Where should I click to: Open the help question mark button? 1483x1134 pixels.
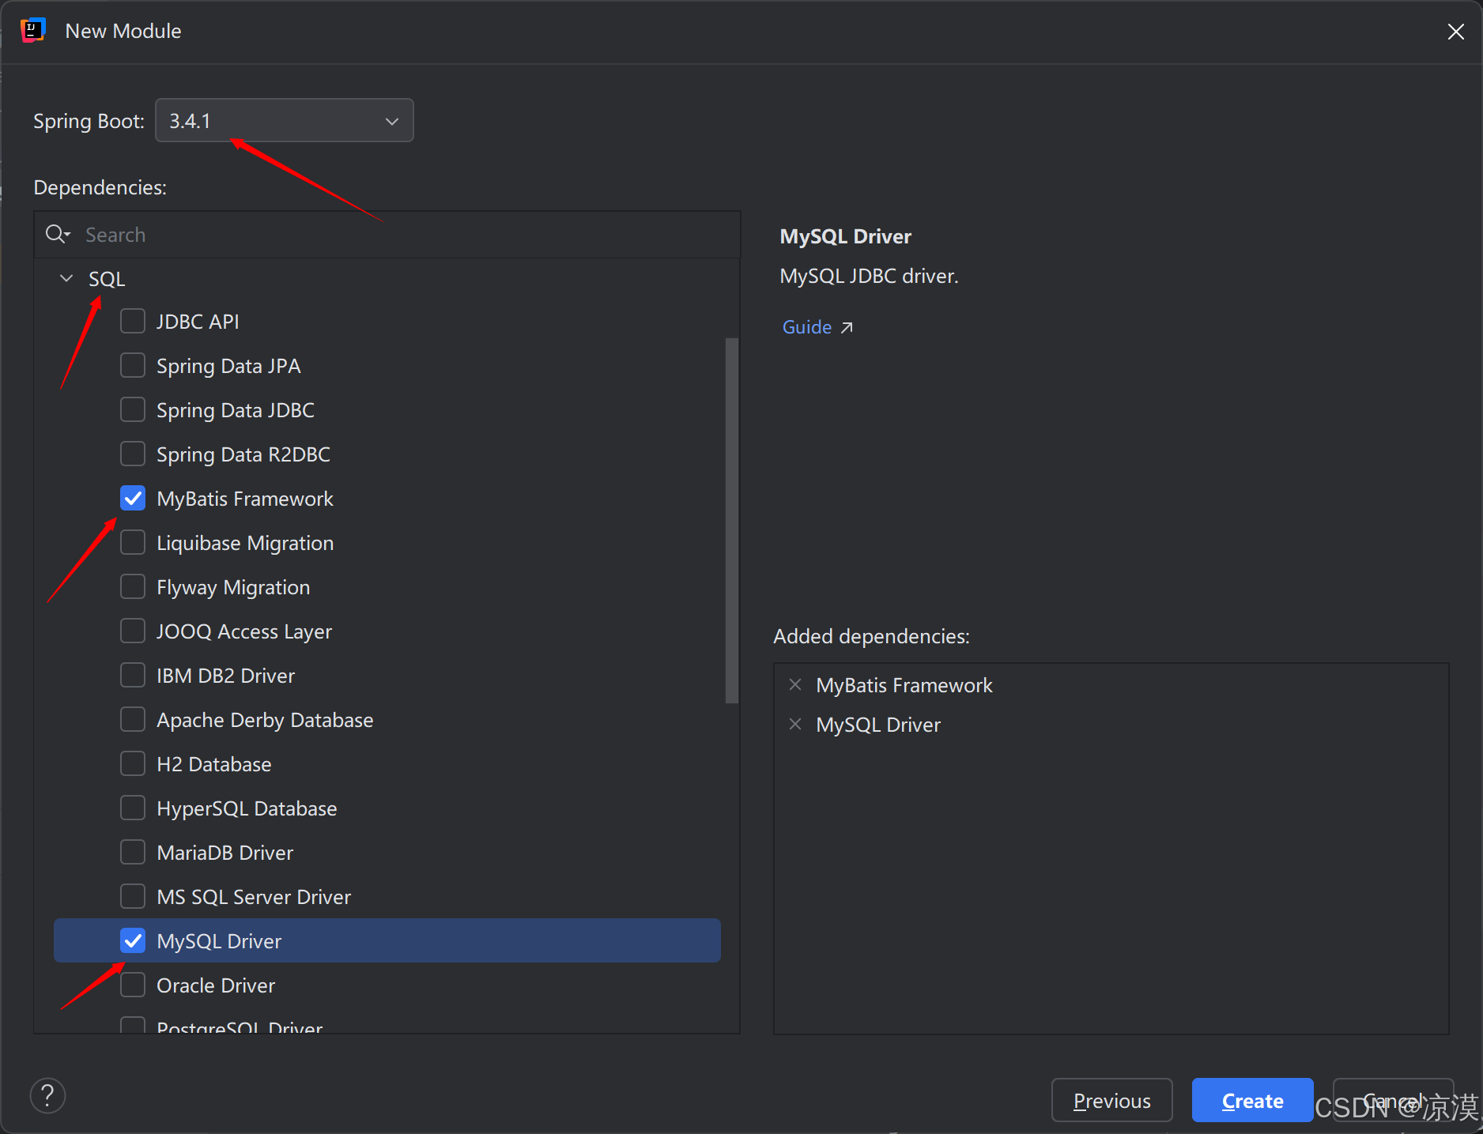point(47,1095)
